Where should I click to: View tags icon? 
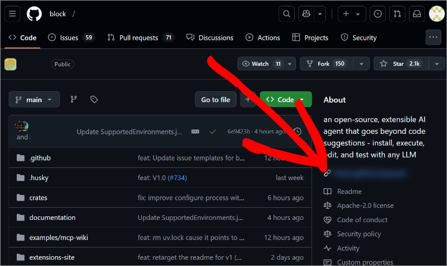[x=94, y=99]
